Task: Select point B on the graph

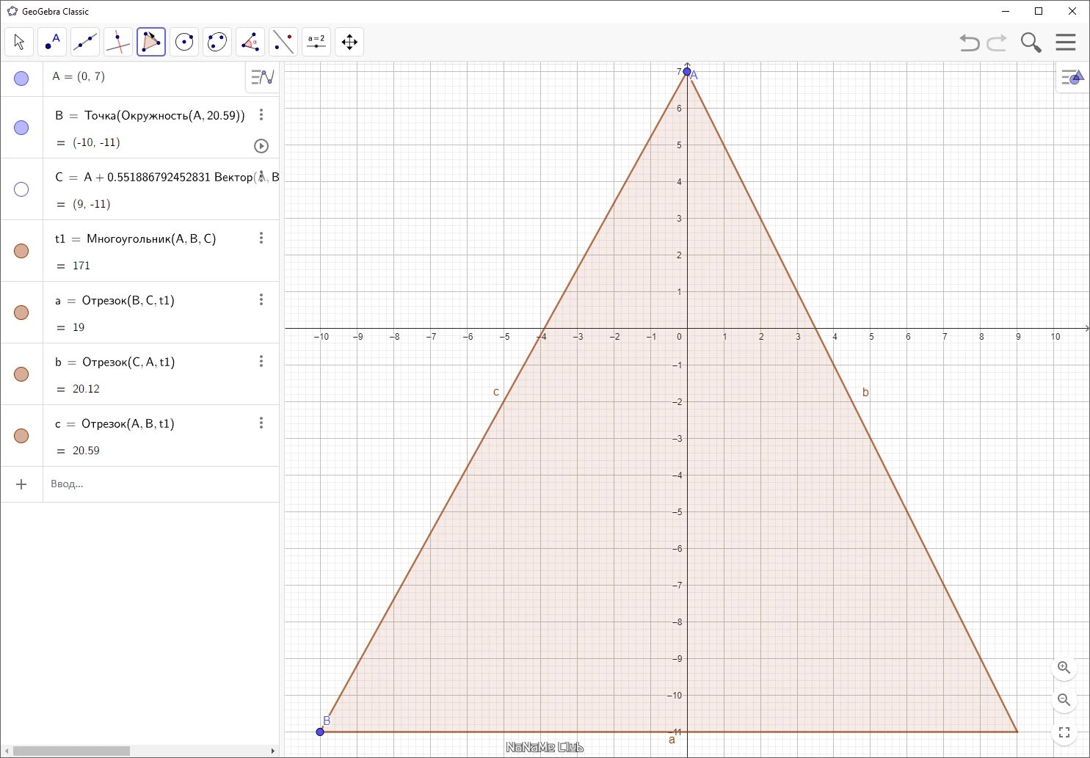Action: pyautogui.click(x=320, y=732)
